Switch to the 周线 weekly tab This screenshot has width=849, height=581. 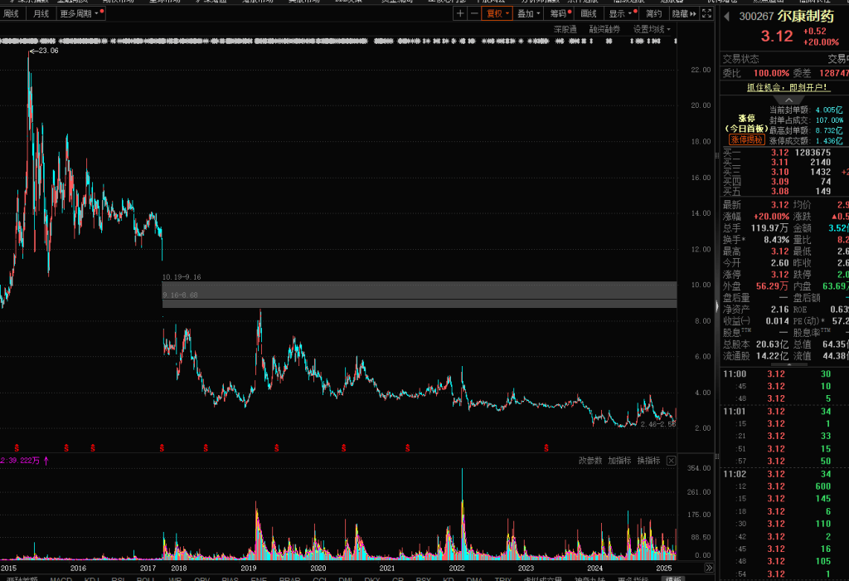pos(12,14)
